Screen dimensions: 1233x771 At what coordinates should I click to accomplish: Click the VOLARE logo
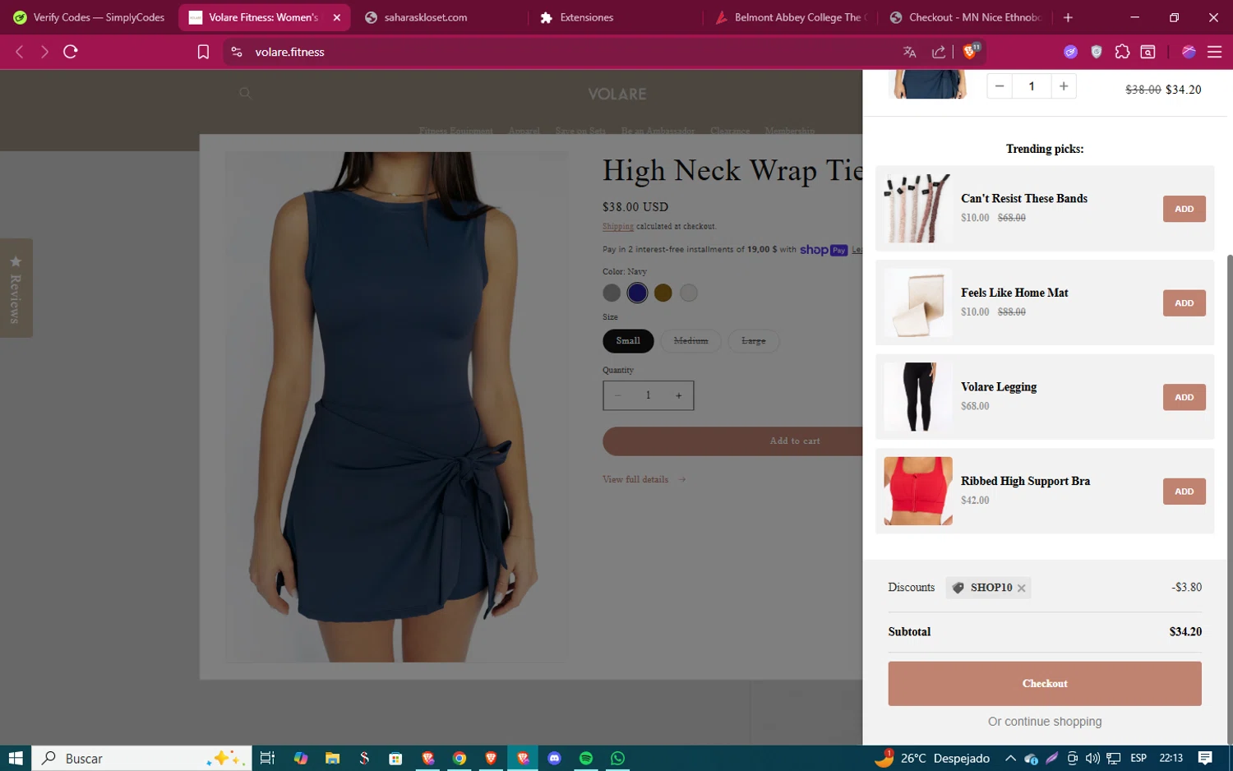[617, 95]
